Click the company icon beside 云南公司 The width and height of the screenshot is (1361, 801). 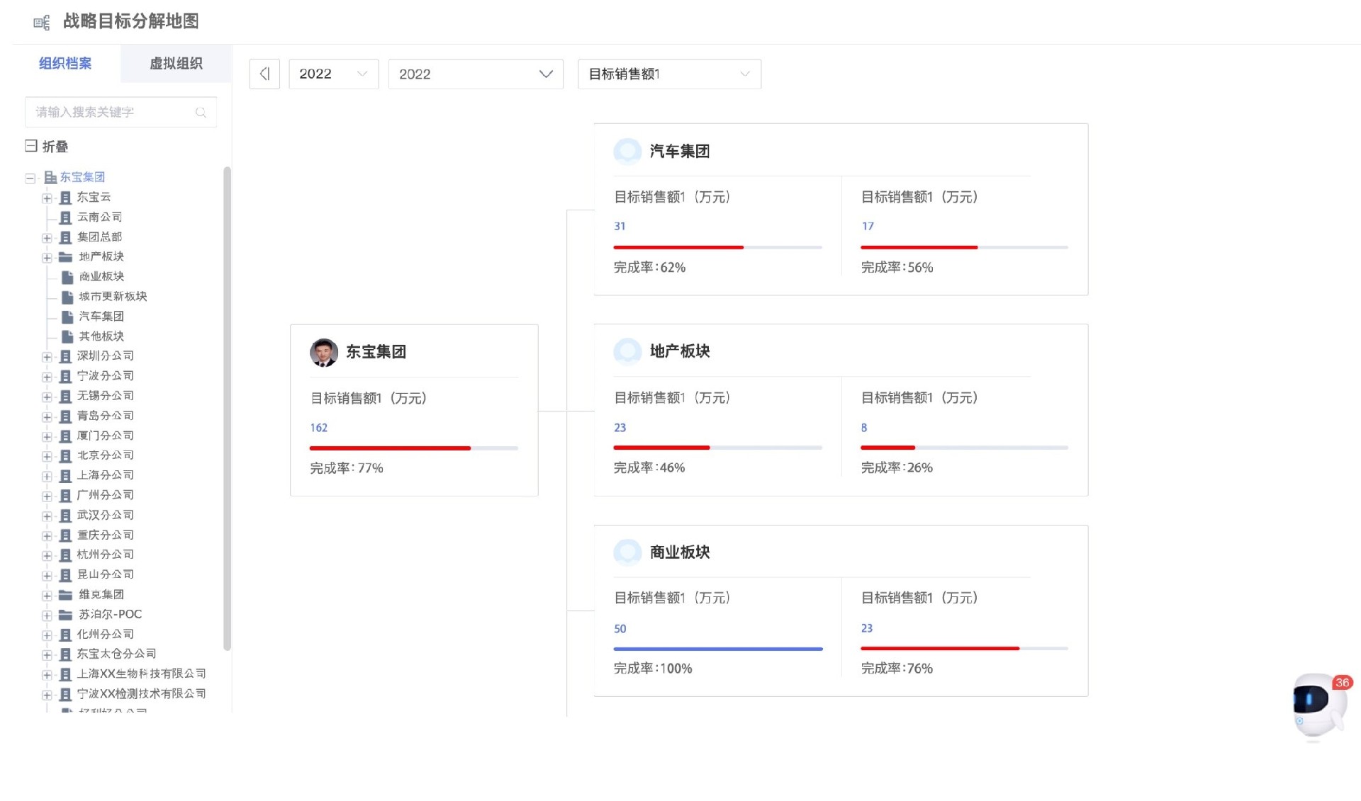(x=65, y=217)
